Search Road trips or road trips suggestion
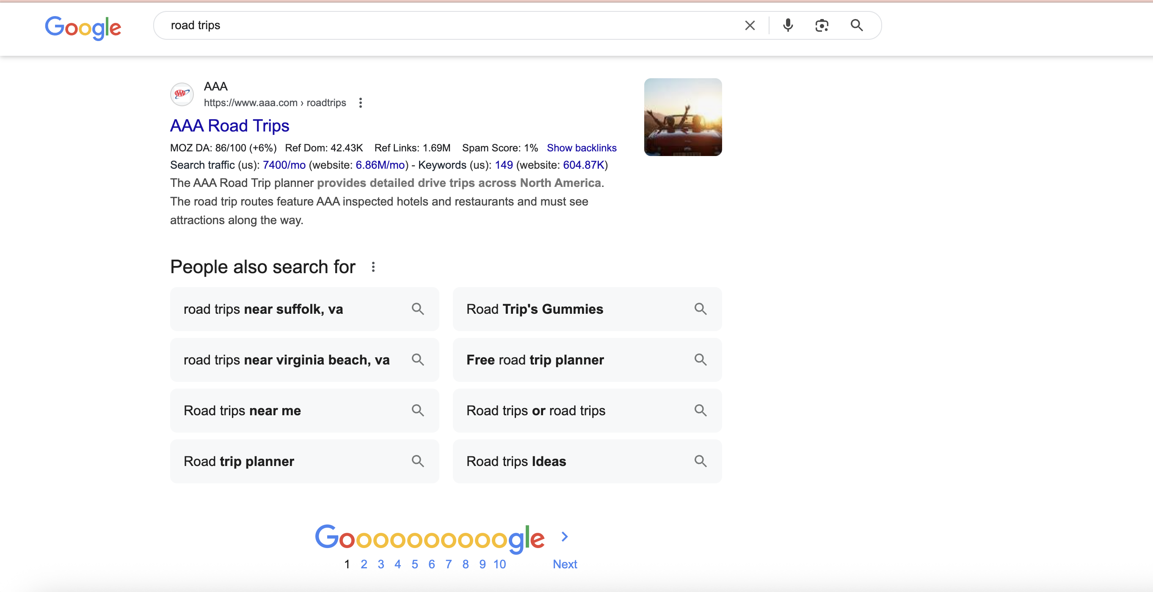The width and height of the screenshot is (1153, 592). pyautogui.click(x=587, y=411)
